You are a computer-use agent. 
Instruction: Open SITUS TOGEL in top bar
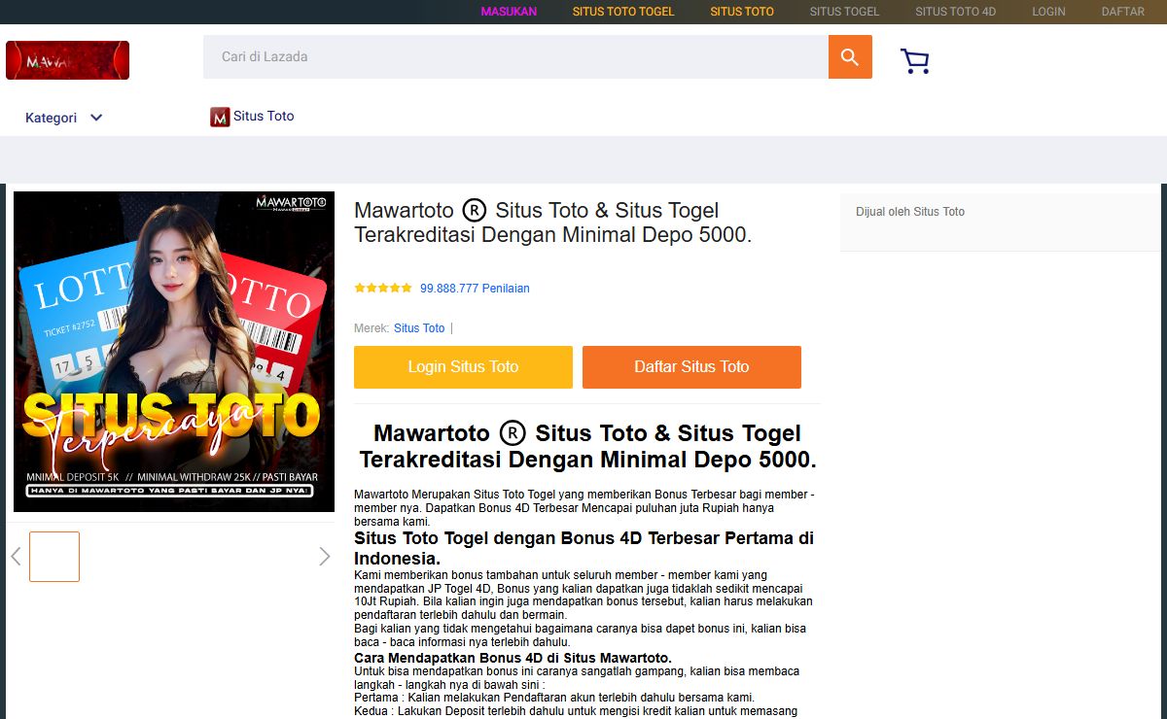[x=844, y=12]
